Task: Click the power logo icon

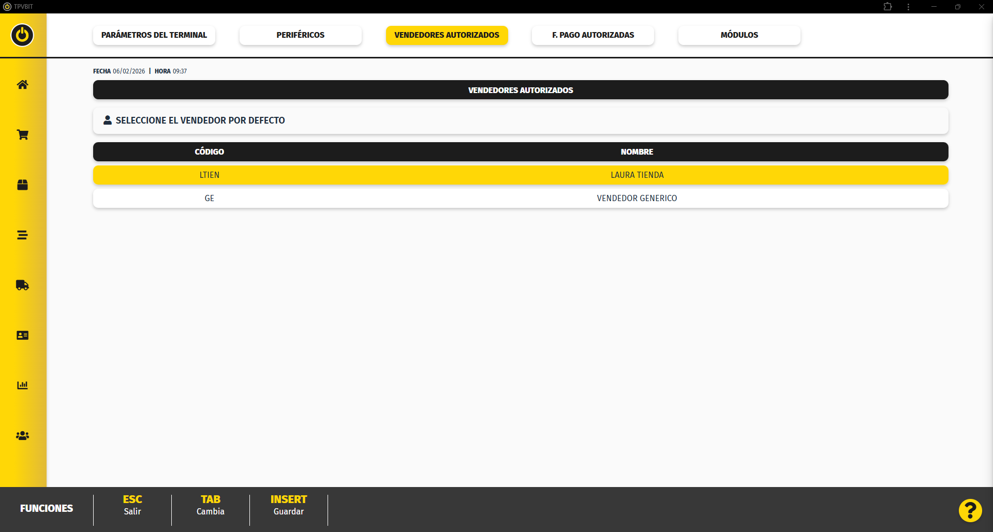Action: tap(22, 35)
